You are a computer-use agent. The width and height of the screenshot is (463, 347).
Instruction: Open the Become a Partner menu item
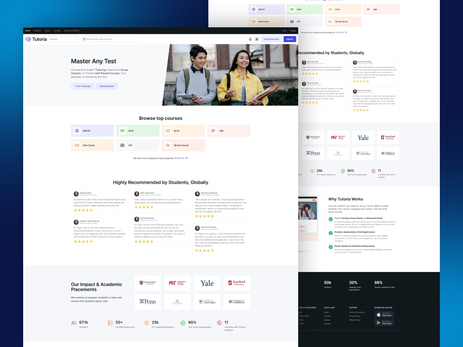click(x=71, y=31)
